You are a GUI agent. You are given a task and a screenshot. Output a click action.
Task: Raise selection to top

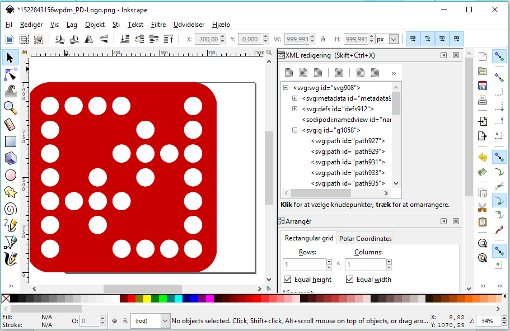tap(169, 39)
